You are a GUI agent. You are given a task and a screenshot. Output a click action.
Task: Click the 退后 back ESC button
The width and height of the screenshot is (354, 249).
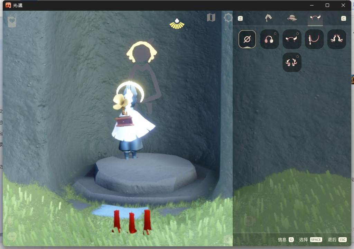pos(337,240)
